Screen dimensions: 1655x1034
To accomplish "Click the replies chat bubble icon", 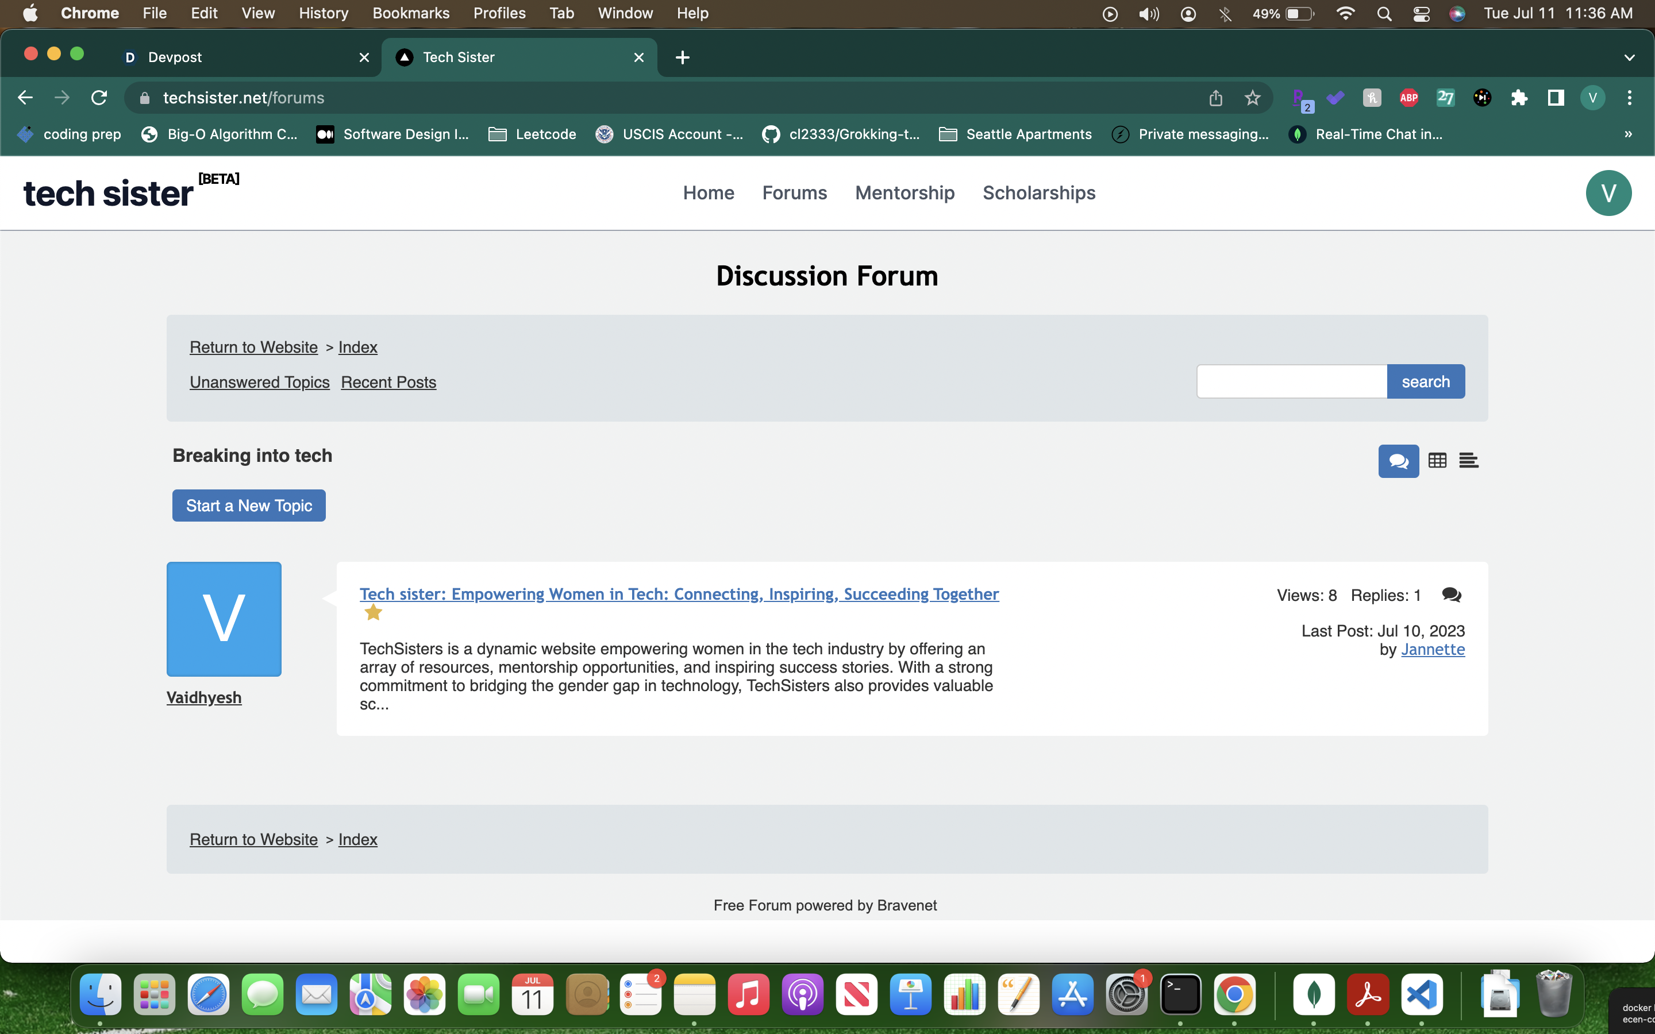I will pos(1451,595).
